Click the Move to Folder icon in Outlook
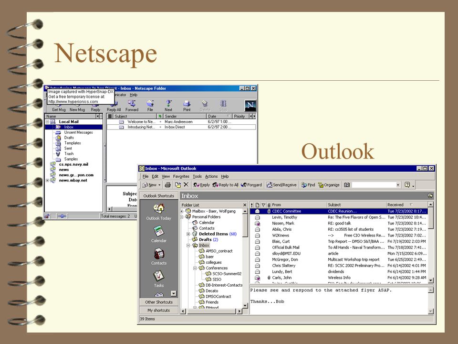 pyautogui.click(x=177, y=185)
